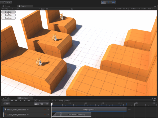Open object picker for the transform track binding
Image resolution: width=158 pixels, height=118 pixels.
(28, 115)
